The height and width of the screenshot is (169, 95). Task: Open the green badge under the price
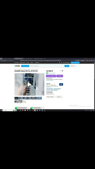point(47,73)
